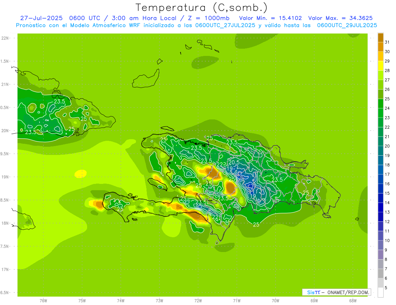Screen dimensions: 396x305
Task: Click the "20" color bar label
Action: point(387,146)
